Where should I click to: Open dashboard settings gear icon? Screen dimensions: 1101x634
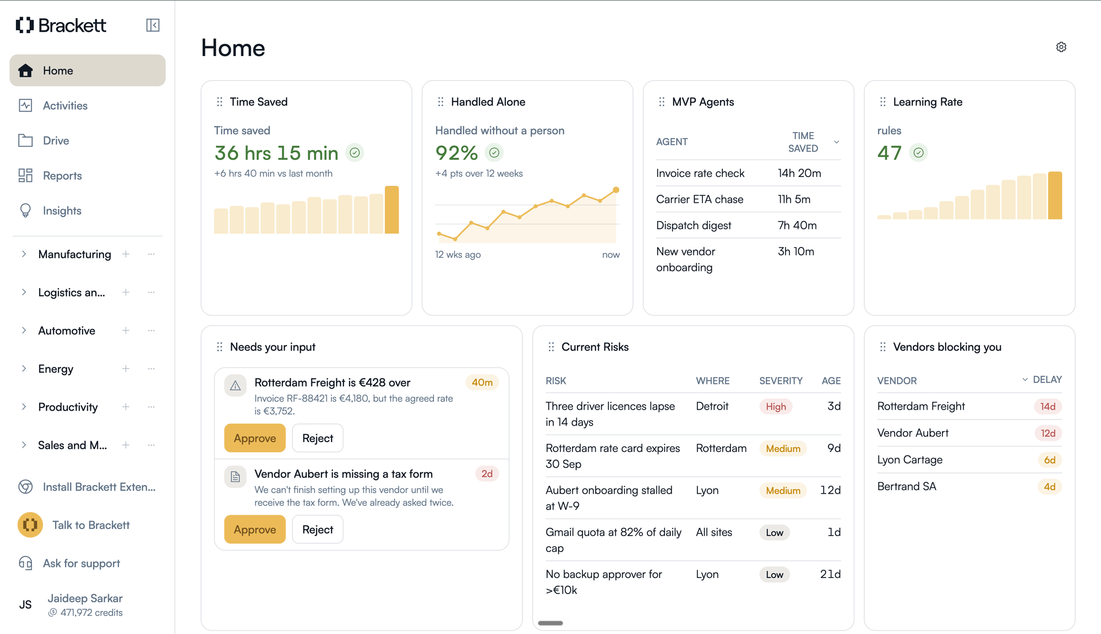pyautogui.click(x=1061, y=47)
